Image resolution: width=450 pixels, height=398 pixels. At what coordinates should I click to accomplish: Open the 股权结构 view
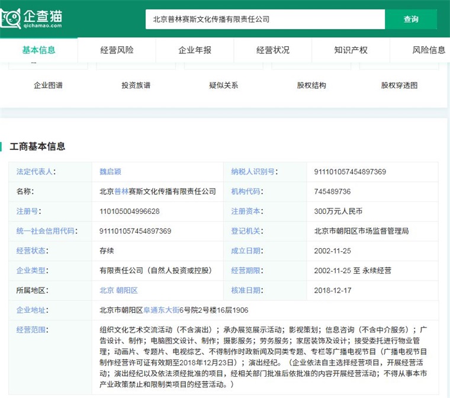click(311, 85)
